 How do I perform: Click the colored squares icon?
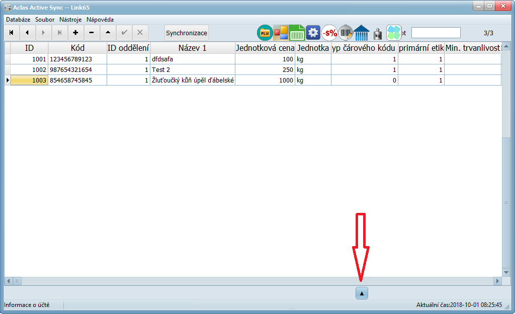(x=281, y=33)
